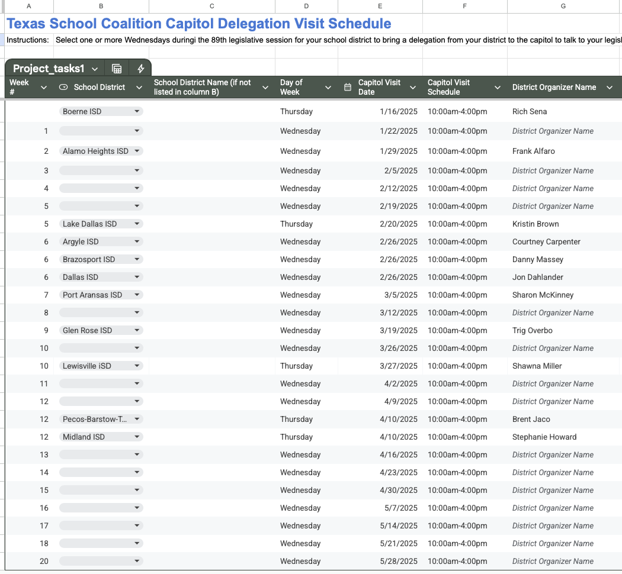Click the Danny Massey organizer cell
Image resolution: width=622 pixels, height=574 pixels.
[x=565, y=259]
